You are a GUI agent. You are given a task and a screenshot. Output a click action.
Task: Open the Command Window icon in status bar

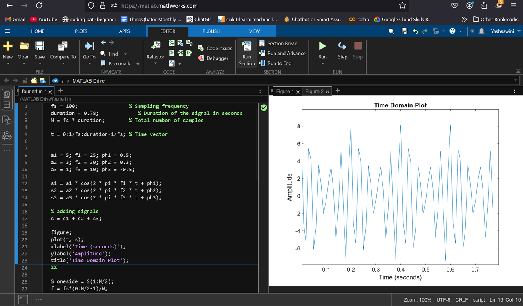[x=23, y=299]
